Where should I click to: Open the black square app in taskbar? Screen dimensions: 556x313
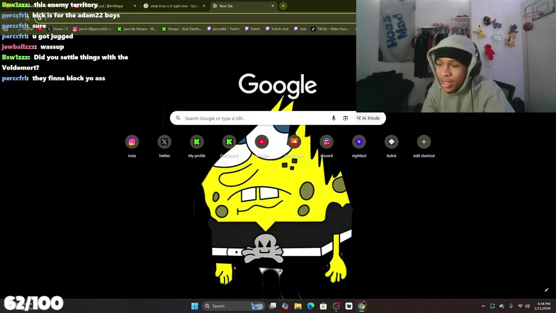click(x=349, y=306)
